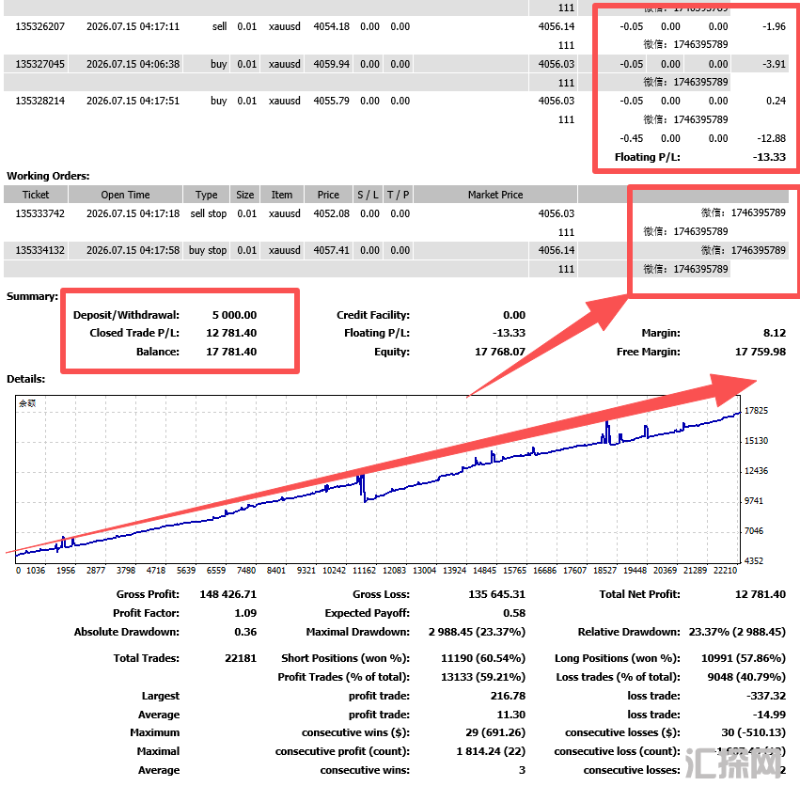800x786 pixels.
Task: Select open trade ticket 135326207
Action: click(x=39, y=26)
